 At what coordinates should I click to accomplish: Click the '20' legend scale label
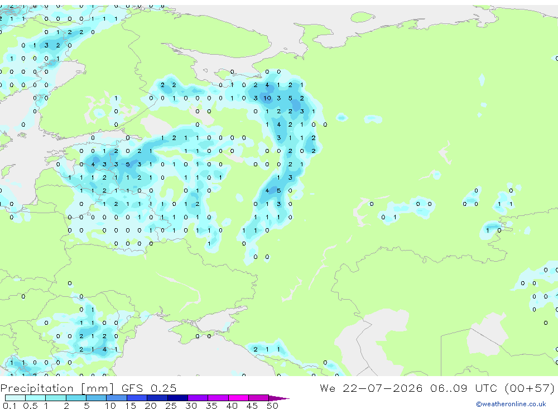pyautogui.click(x=151, y=406)
